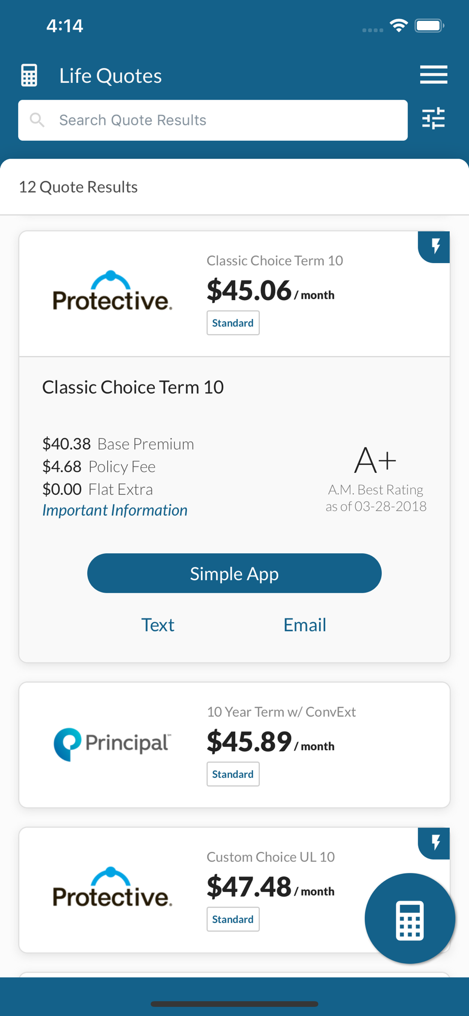Tap the Principal logo
Viewport: 469px width, 1016px height.
click(113, 744)
